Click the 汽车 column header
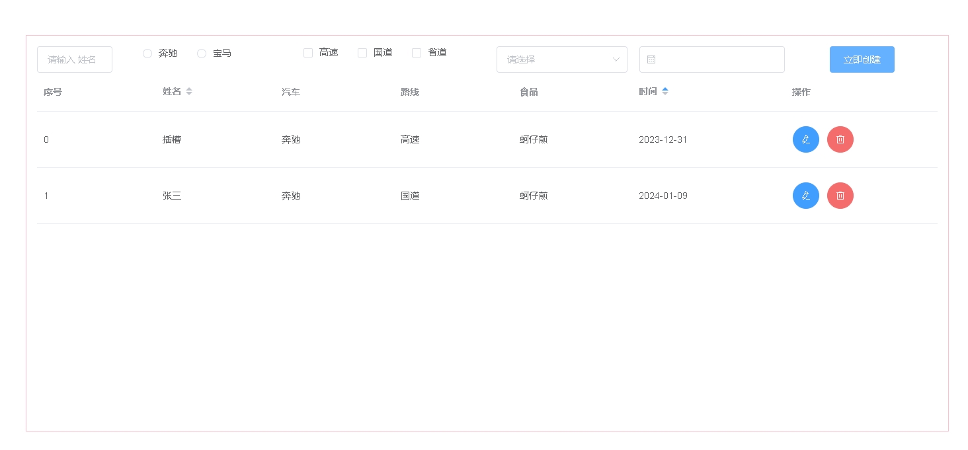Screen dimensions: 968x450 pos(291,92)
